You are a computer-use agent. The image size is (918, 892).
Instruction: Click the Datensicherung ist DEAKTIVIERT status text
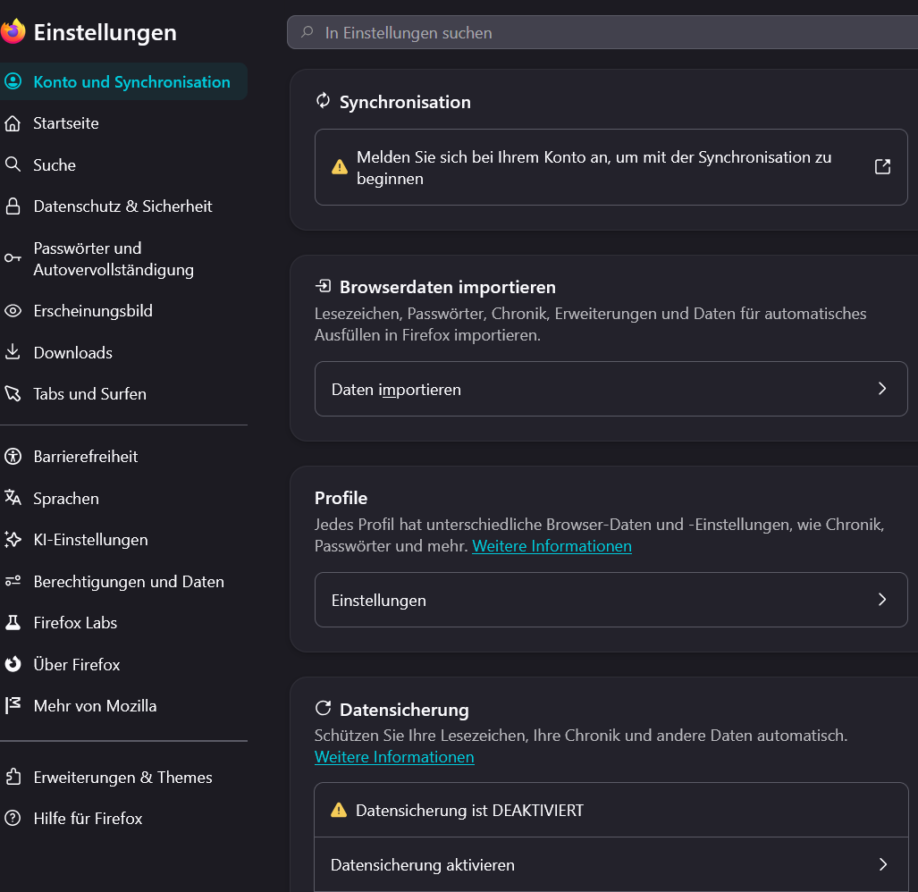tap(469, 810)
